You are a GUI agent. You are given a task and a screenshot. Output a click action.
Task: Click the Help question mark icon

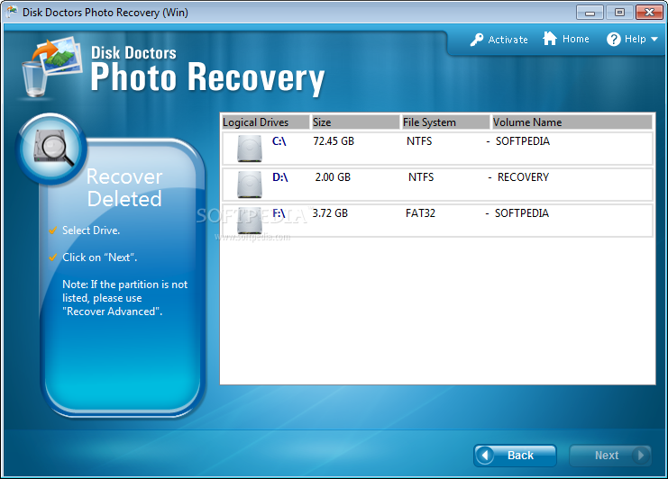pos(614,39)
